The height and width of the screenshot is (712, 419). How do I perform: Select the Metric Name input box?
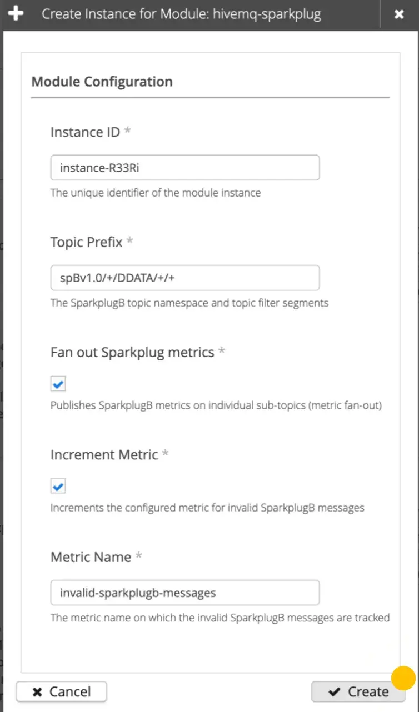pyautogui.click(x=185, y=593)
